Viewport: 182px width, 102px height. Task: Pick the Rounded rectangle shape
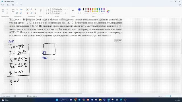(x=55, y=9)
